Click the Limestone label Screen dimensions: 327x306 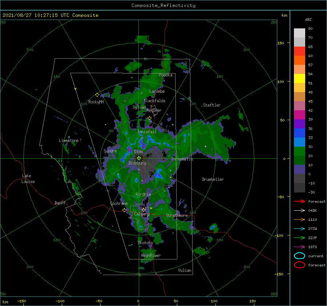coord(69,140)
